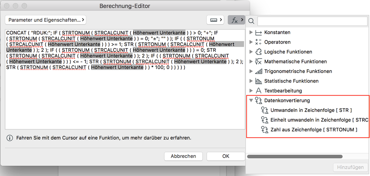
Task: Click "* 100; 0" in formula's last line
Action: coord(160,67)
